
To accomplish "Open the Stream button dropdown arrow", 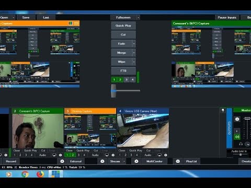I will (x=124, y=161).
